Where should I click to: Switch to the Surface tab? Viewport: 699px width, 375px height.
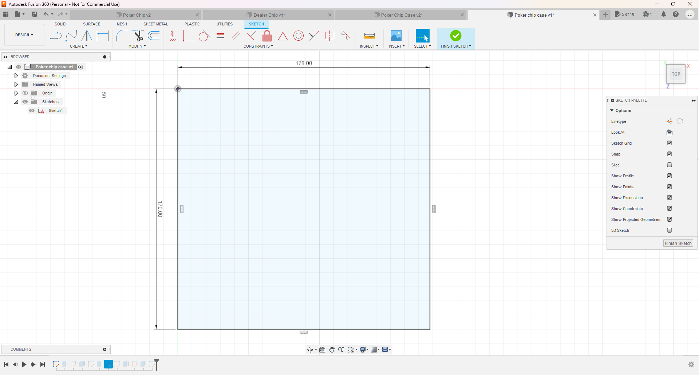pos(91,24)
